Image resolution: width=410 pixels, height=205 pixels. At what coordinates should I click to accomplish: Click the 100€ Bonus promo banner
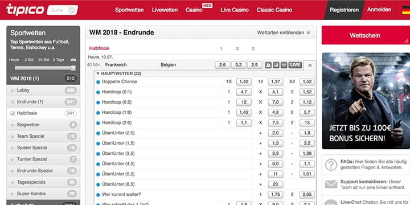coord(366,101)
